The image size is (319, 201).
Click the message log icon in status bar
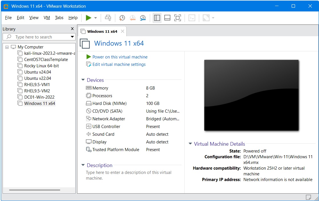pyautogui.click(x=308, y=197)
